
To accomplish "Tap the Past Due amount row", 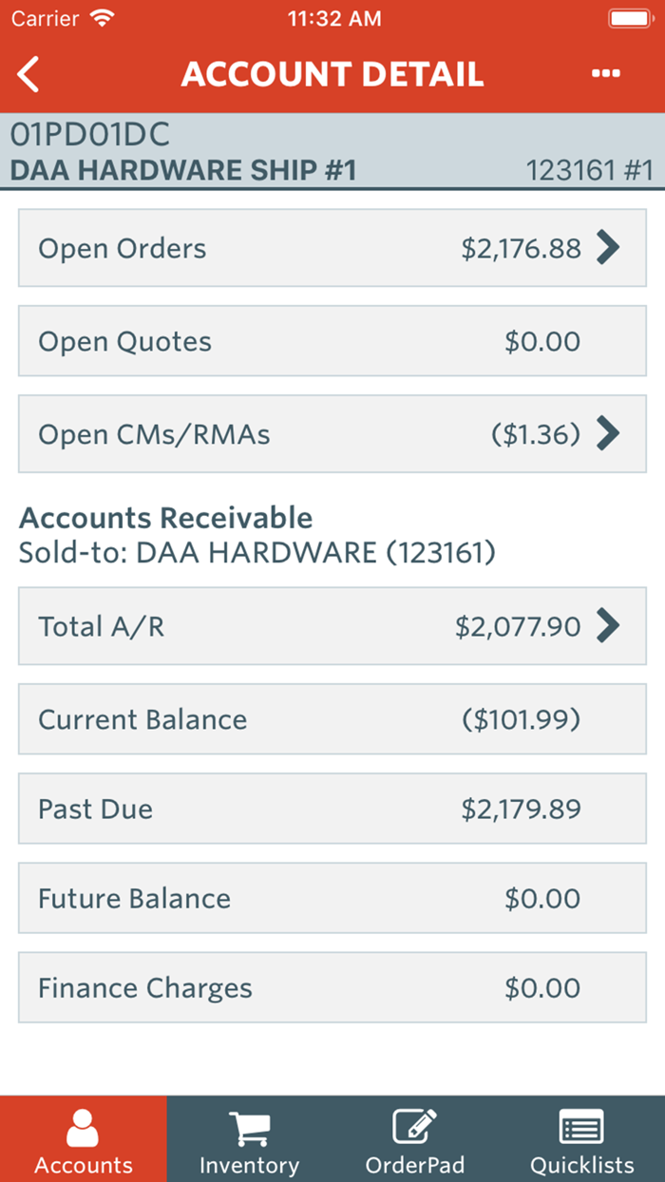I will click(x=332, y=809).
